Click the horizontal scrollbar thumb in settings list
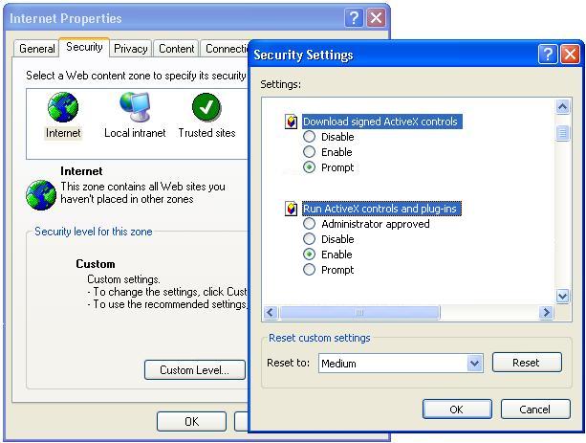Viewport: 586px width, 443px height. tap(359, 312)
